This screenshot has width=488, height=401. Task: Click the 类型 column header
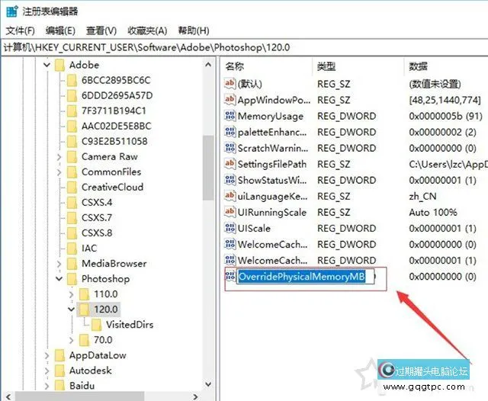tap(326, 66)
